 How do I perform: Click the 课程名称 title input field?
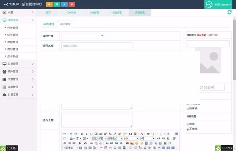click(97, 46)
